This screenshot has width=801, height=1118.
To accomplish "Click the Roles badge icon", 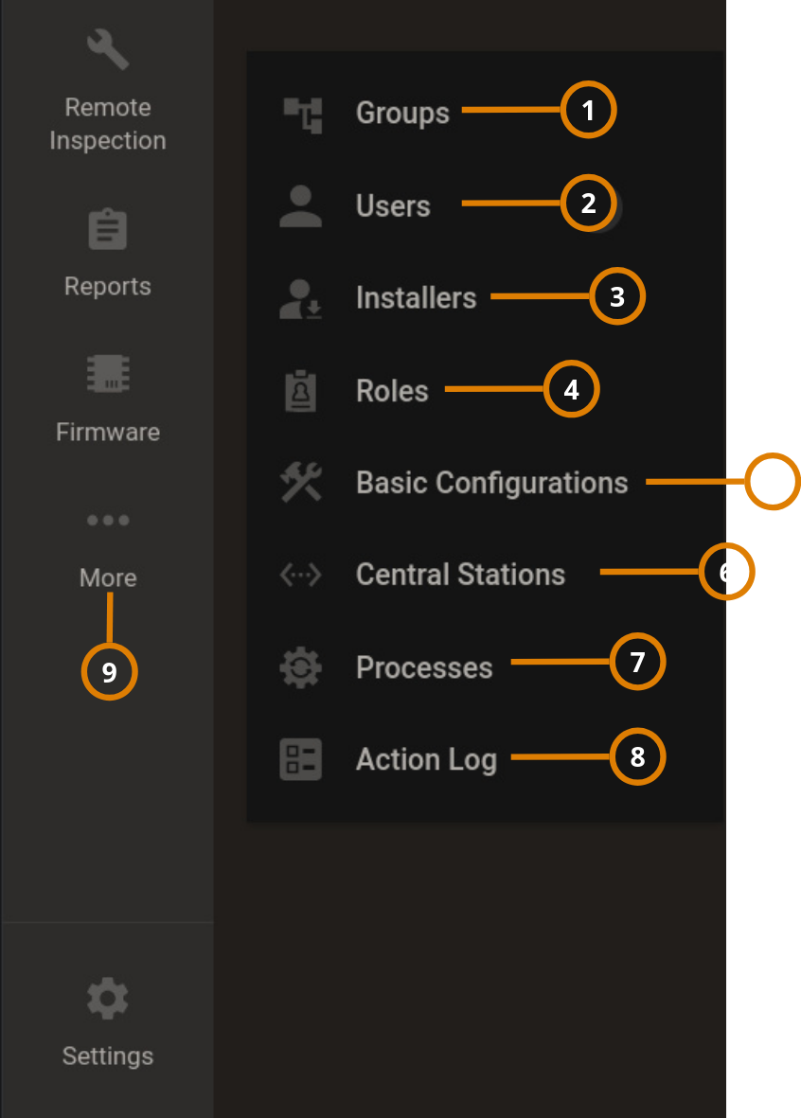I will (x=299, y=388).
